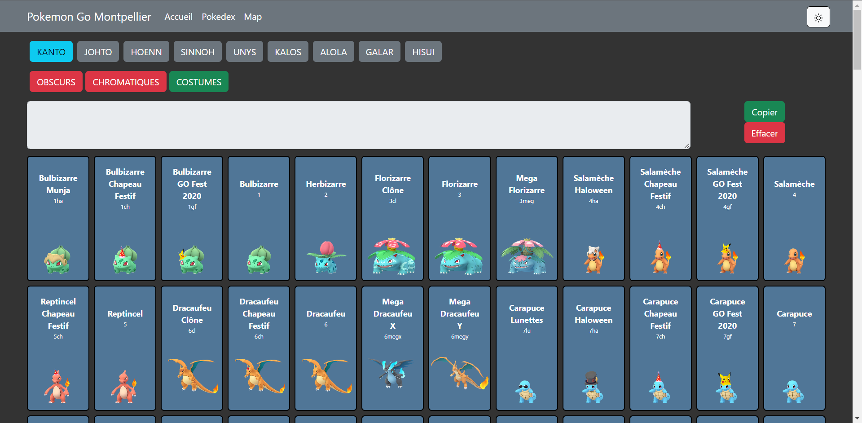This screenshot has width=862, height=423.
Task: Pick the Salamèche Haloween sprite
Action: [x=594, y=259]
